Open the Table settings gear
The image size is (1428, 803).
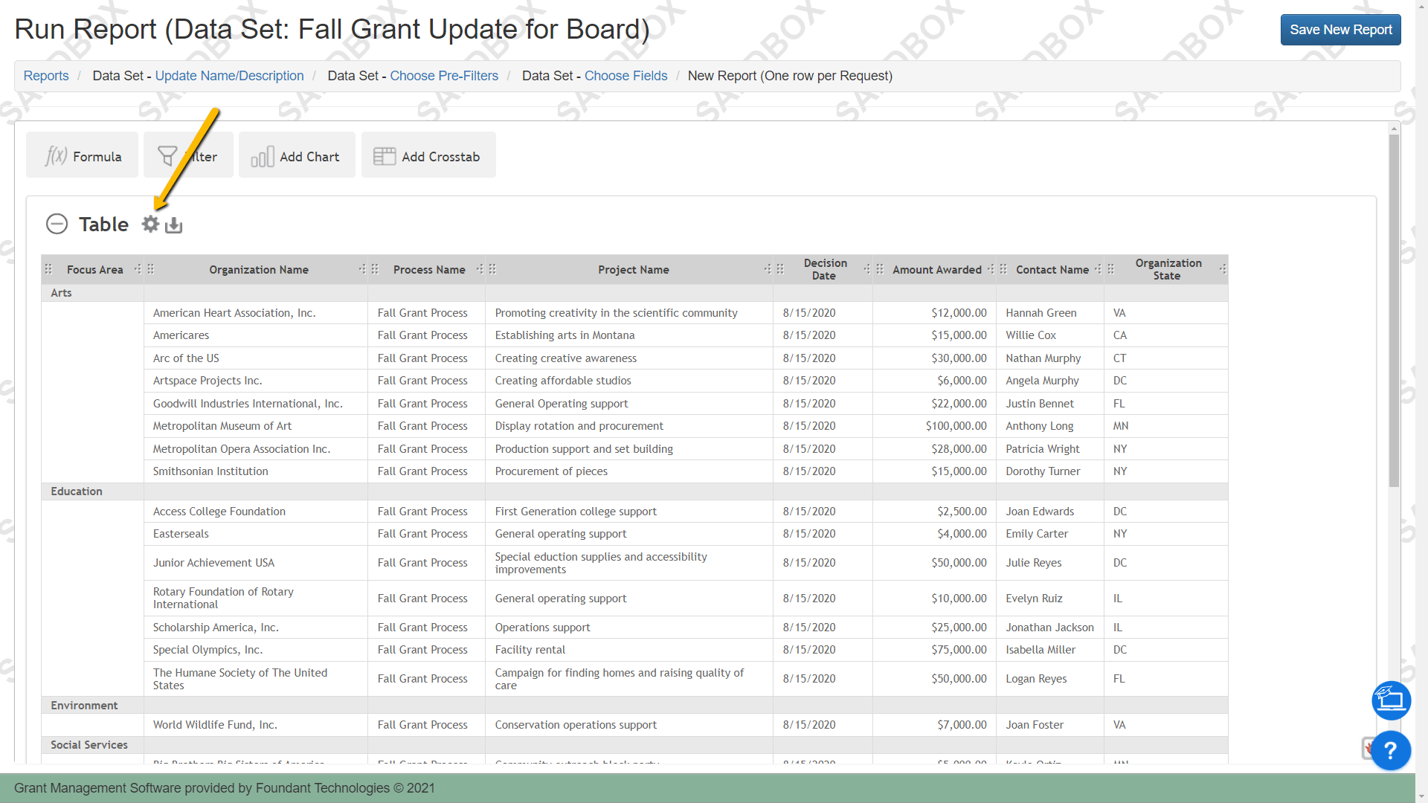pos(150,224)
